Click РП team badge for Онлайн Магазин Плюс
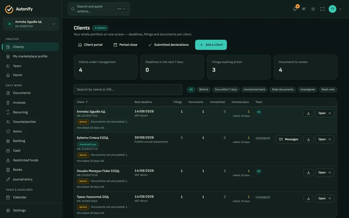Screen dimensions: 349x218 [x=259, y=171]
